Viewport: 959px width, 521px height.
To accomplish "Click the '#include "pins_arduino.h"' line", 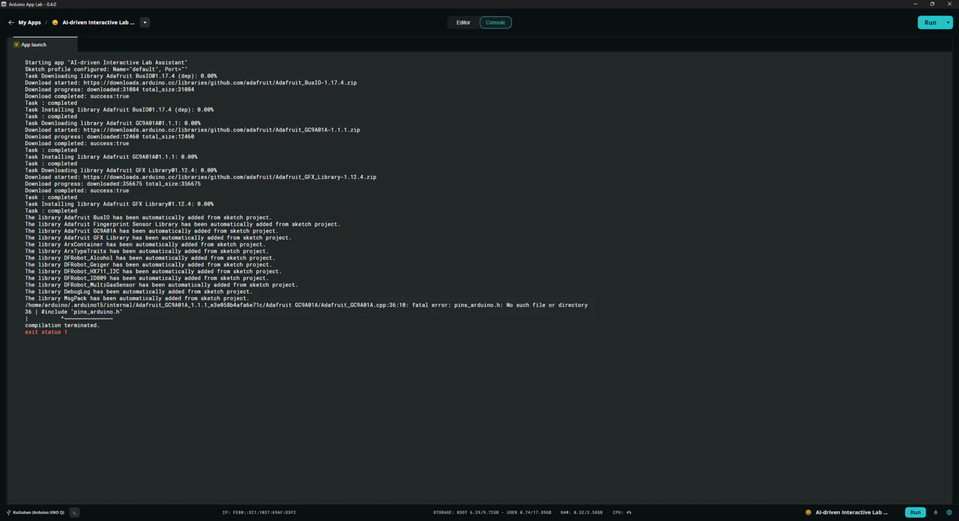I will point(73,312).
